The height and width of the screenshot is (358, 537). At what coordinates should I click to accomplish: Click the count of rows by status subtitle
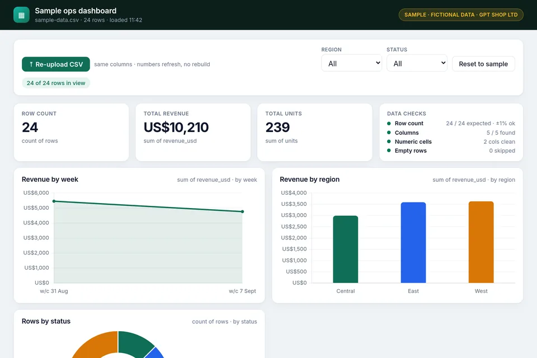[224, 321]
